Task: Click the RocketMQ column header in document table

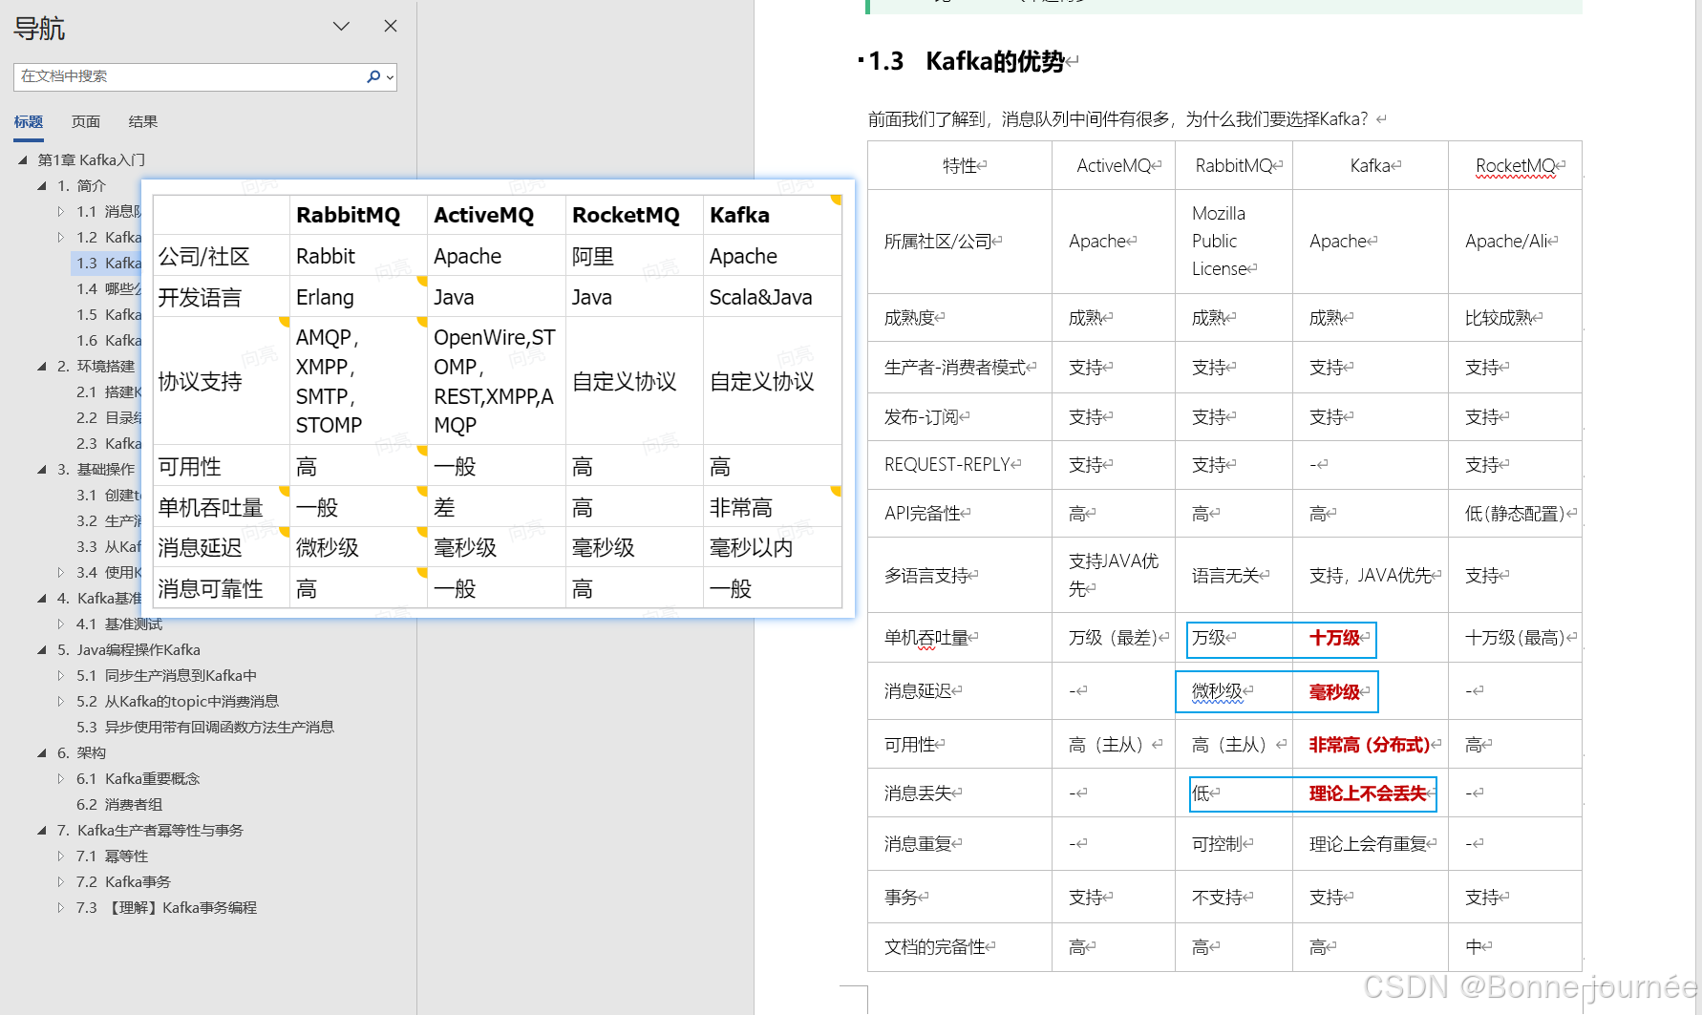Action: pos(1515,165)
